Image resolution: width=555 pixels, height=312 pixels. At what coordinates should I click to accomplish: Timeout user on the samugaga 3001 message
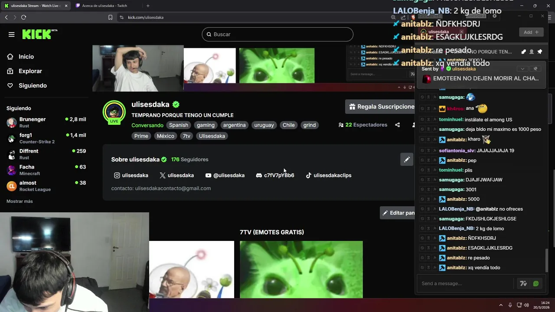coord(428,189)
